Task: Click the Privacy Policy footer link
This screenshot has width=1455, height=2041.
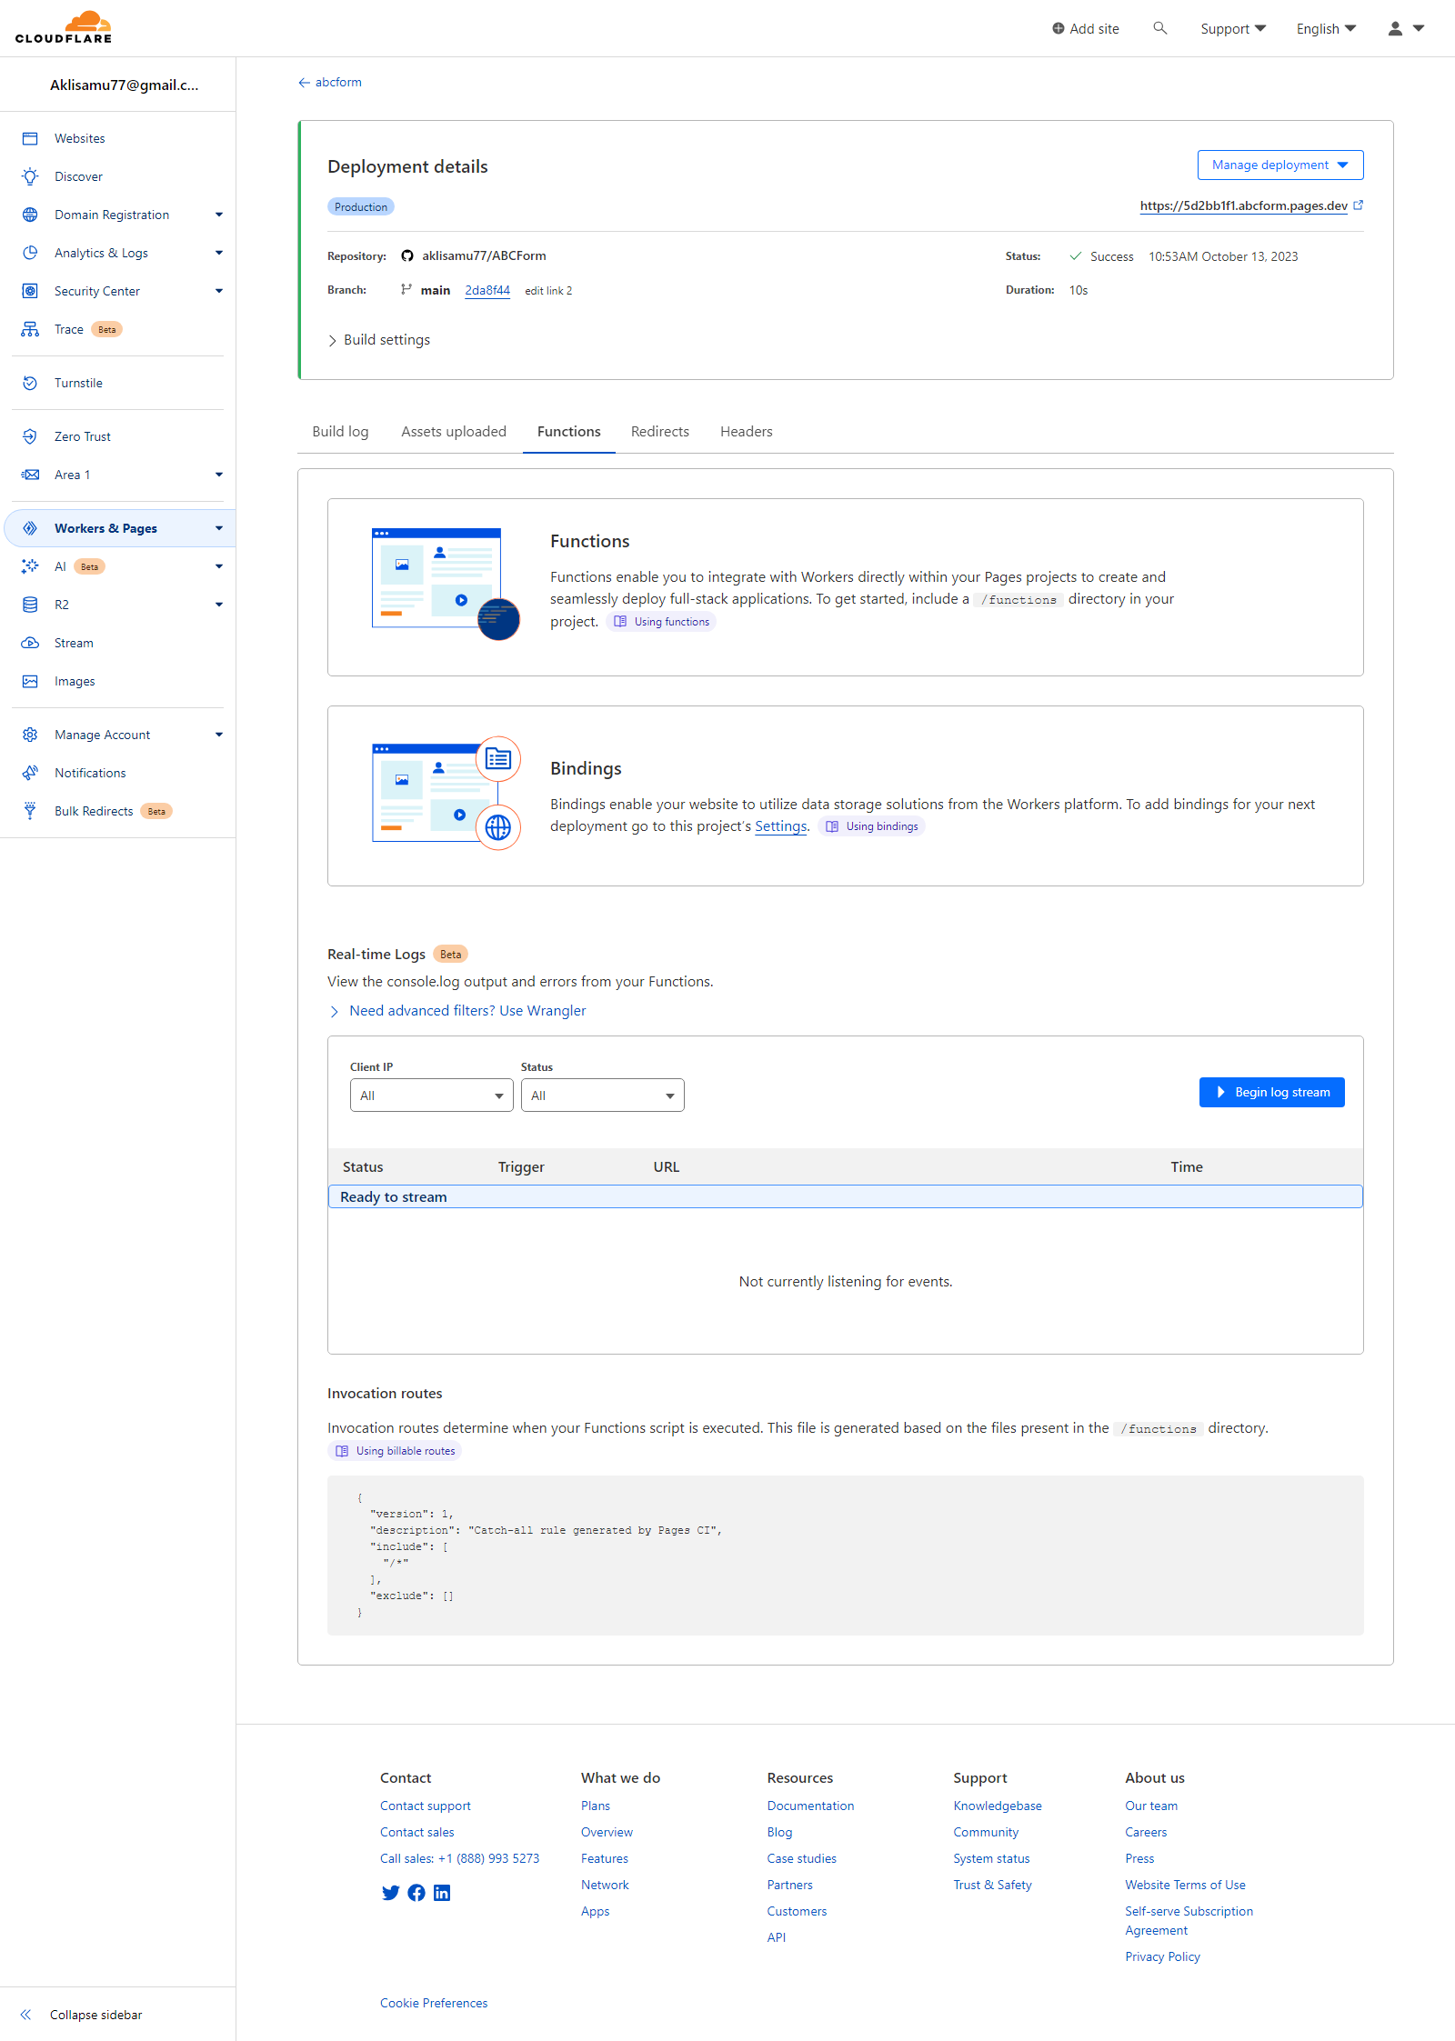Action: 1162,1956
